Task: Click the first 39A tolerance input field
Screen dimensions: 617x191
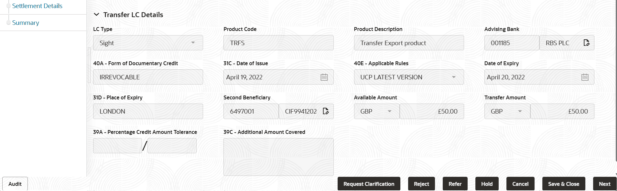Action: 117,146
